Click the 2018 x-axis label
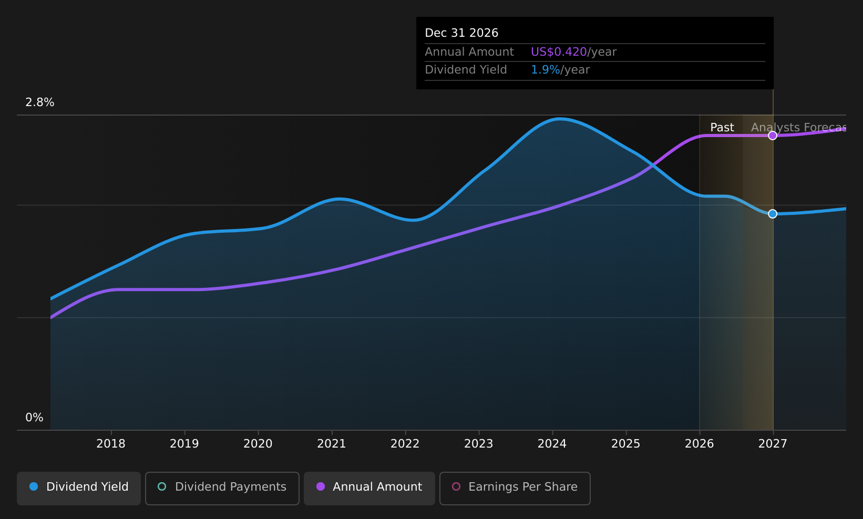The image size is (863, 519). (x=111, y=444)
